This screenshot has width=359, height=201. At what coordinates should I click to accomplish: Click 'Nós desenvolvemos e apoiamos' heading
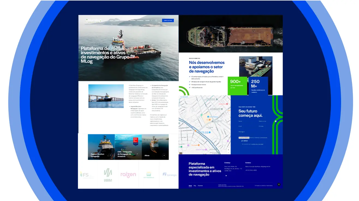pyautogui.click(x=207, y=67)
